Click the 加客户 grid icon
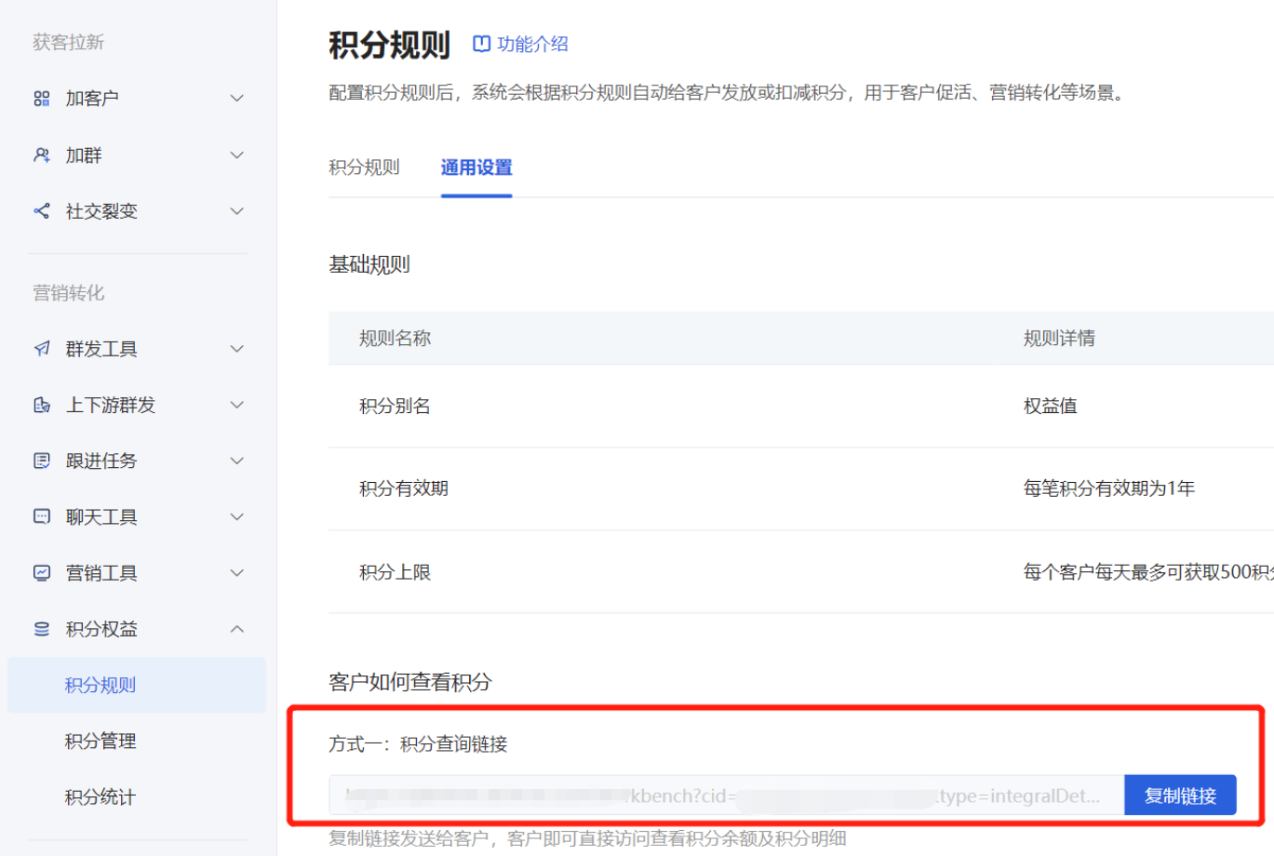Viewport: 1274px width, 856px height. click(x=42, y=99)
